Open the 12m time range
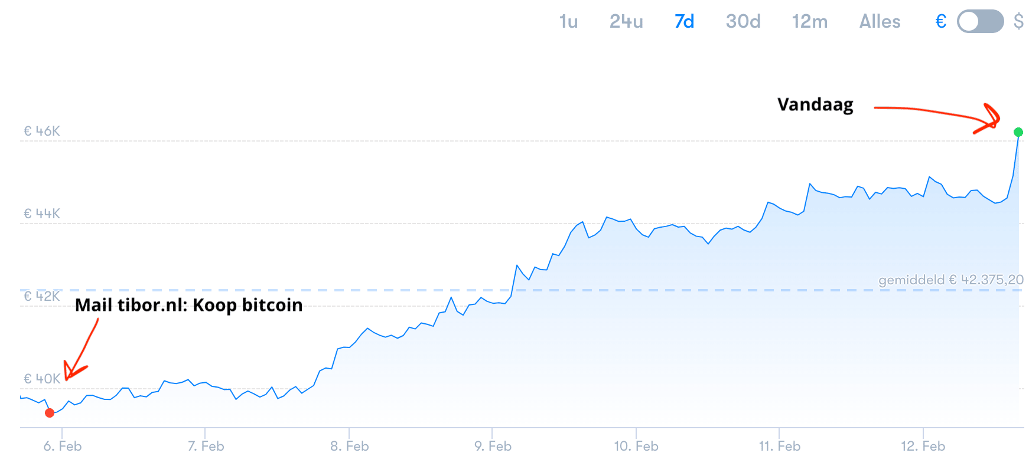This screenshot has width=1029, height=466. pyautogui.click(x=809, y=22)
